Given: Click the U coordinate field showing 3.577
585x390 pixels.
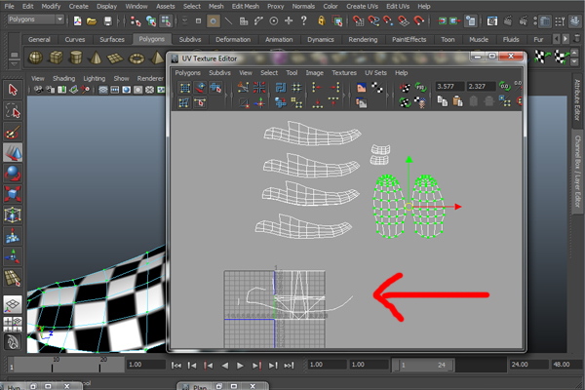Looking at the screenshot, I should coord(449,87).
